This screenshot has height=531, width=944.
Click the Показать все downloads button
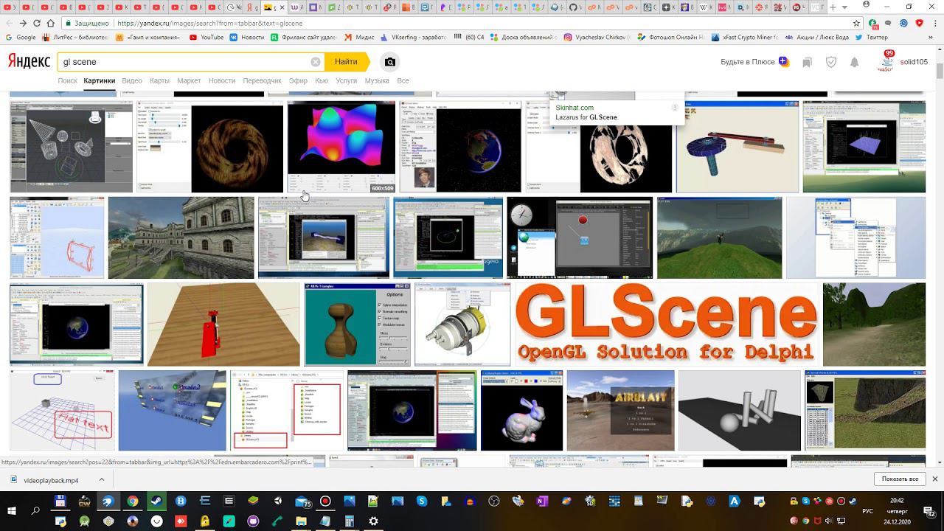[x=900, y=479]
